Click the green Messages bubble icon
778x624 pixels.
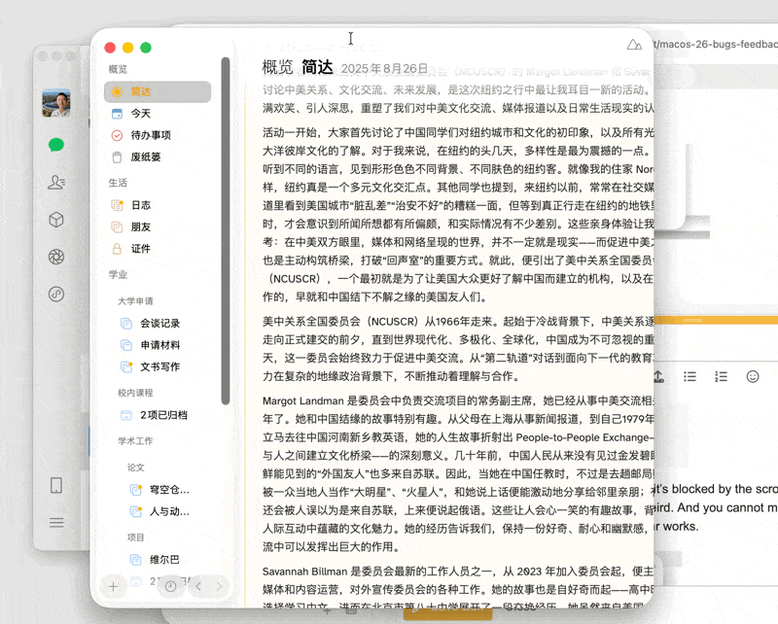(56, 145)
